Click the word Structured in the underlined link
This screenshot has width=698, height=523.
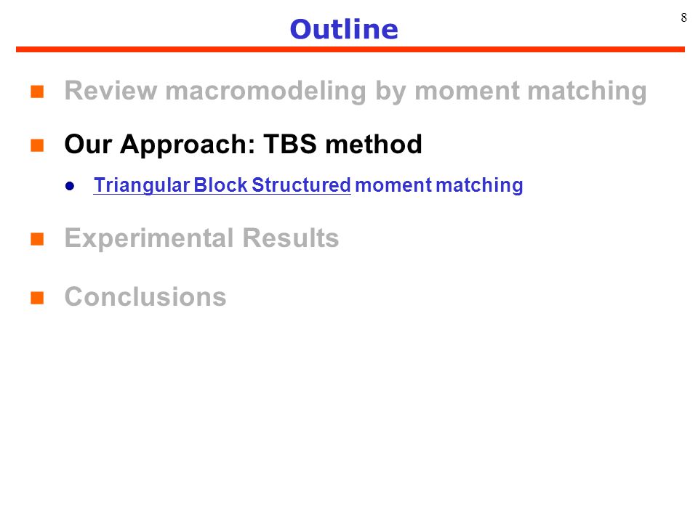(301, 185)
